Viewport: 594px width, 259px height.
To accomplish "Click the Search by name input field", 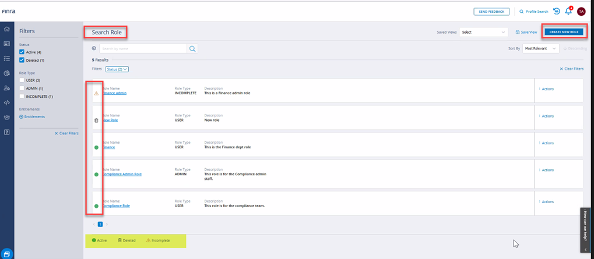I will [x=143, y=49].
